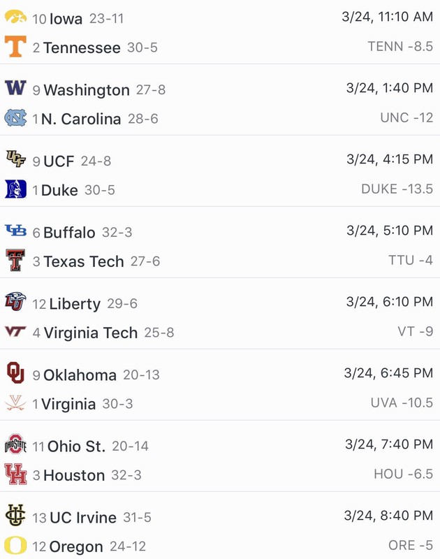
Task: Tap the TENN -8.5 betting line
Action: (x=400, y=46)
